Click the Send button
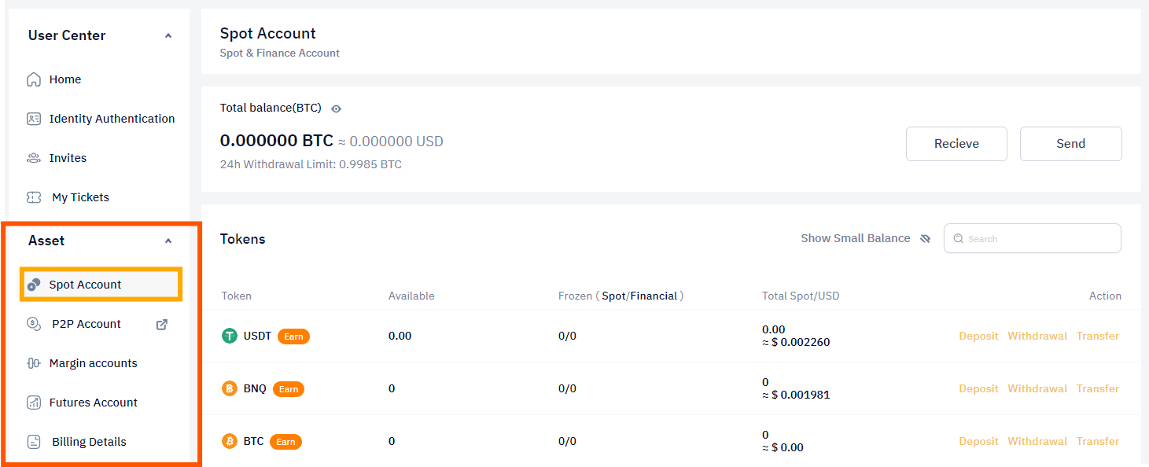Screen dimensions: 1149x467 click(1071, 144)
